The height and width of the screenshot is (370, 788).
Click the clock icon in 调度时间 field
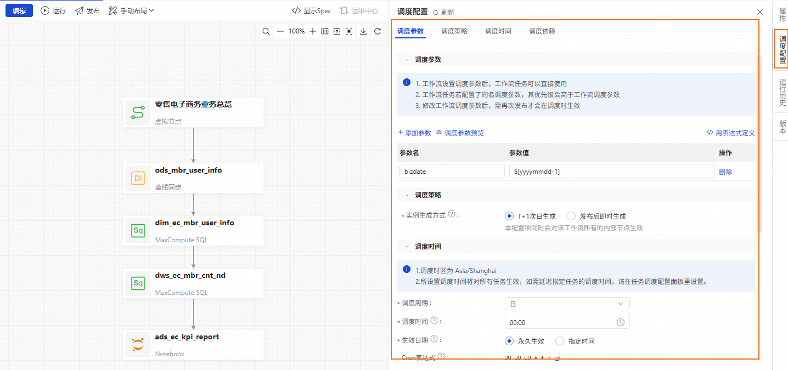point(621,322)
